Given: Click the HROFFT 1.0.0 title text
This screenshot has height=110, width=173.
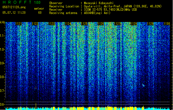Looking at the screenshot, I should (x=21, y=2).
